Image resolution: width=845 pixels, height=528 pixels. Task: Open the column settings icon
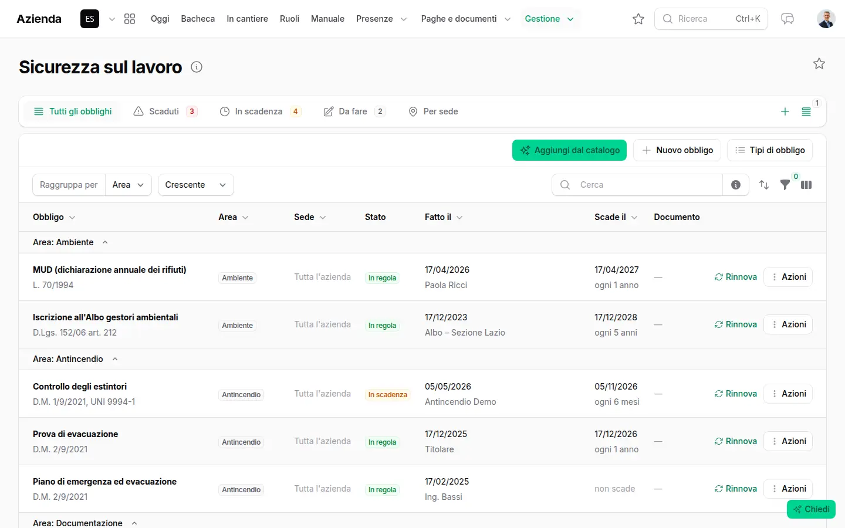pos(806,185)
